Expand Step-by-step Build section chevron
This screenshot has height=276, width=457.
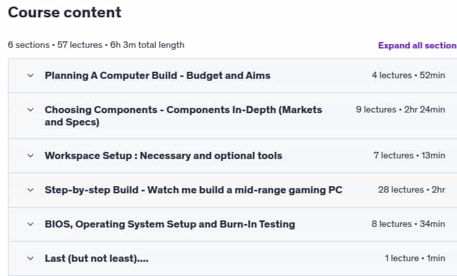pos(30,190)
